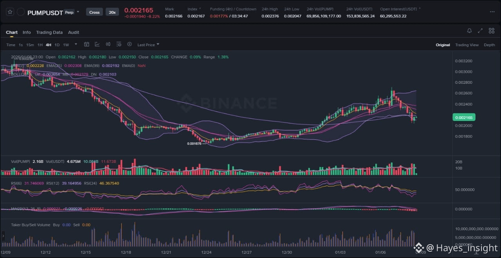The width and height of the screenshot is (501, 258).
Task: Open more time intervals dropdown arrow
Action: click(x=76, y=44)
